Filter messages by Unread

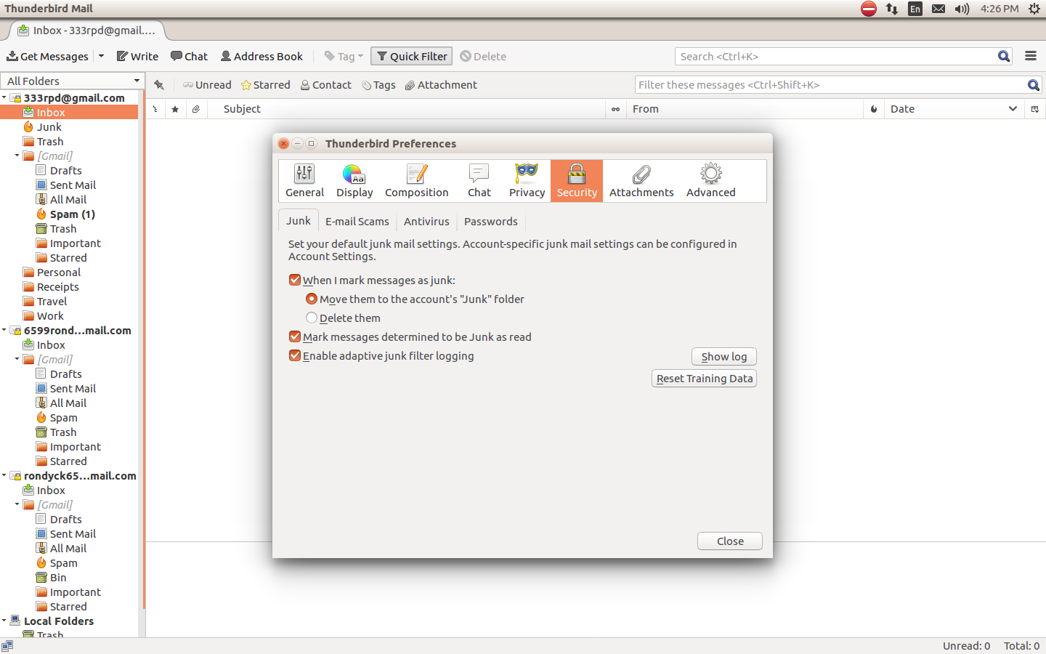[207, 85]
